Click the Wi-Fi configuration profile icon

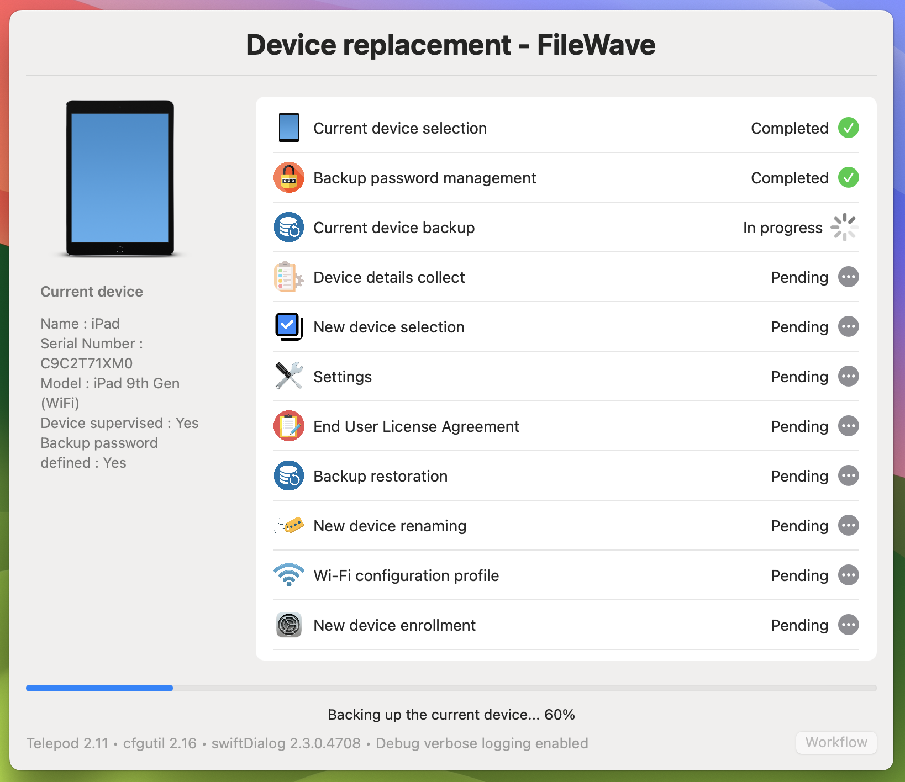click(x=289, y=575)
